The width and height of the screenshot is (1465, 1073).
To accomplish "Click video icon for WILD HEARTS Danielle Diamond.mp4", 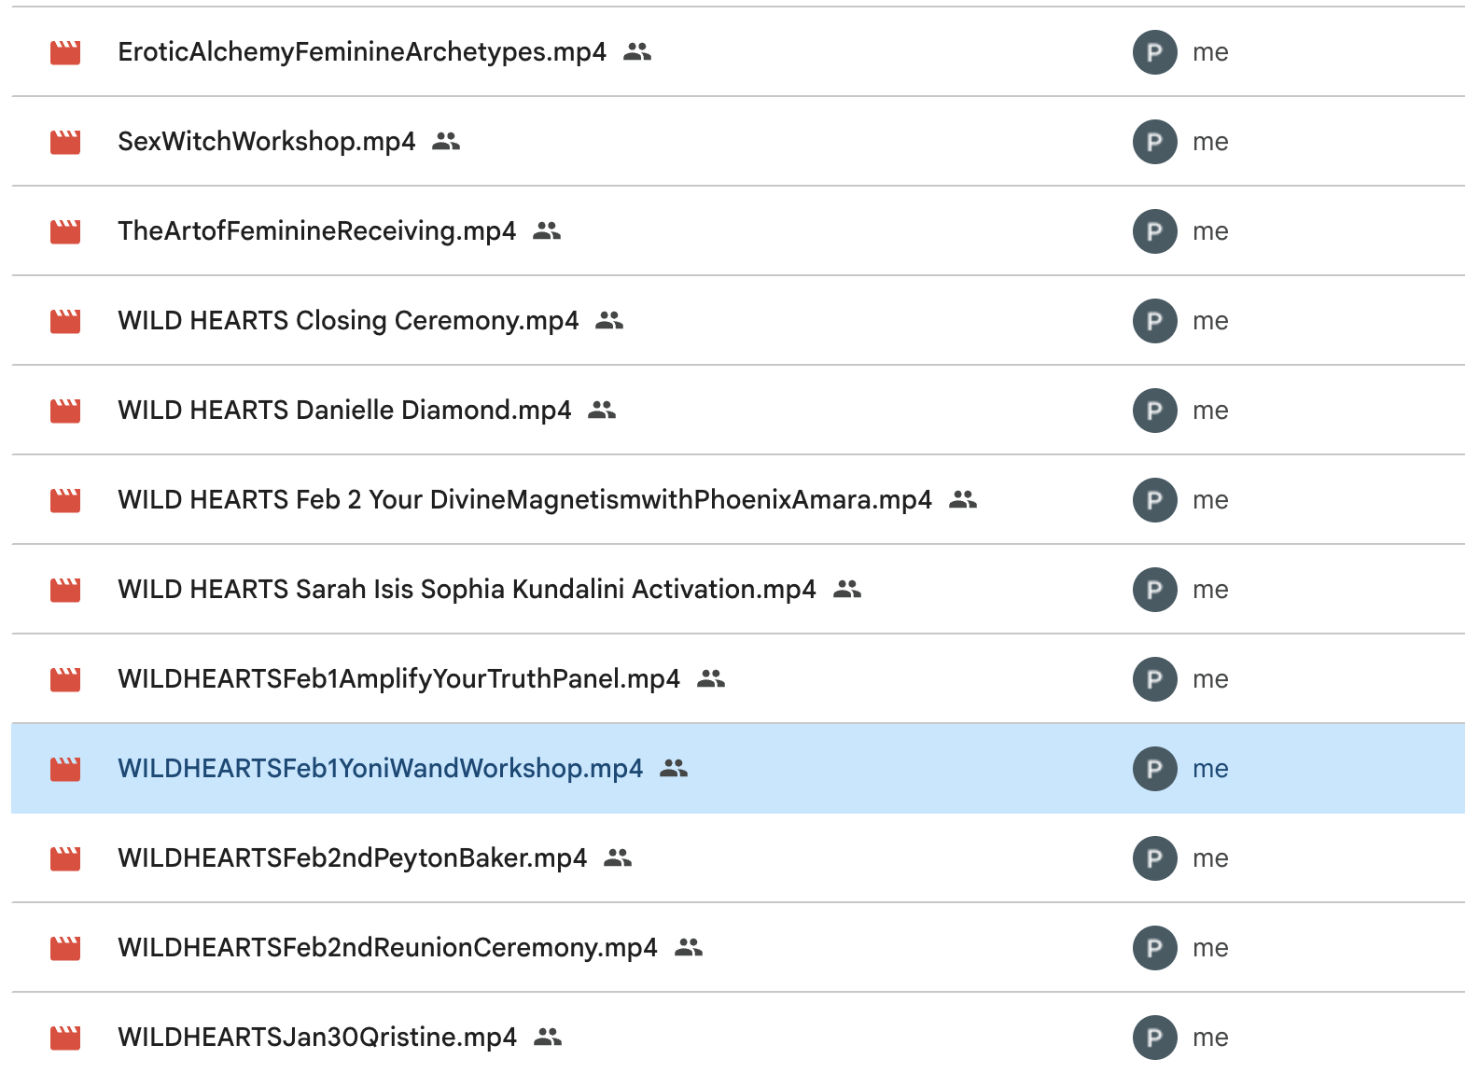I will pyautogui.click(x=65, y=411).
